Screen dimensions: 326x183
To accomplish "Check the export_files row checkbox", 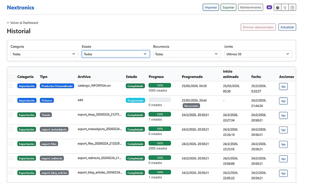I will [11, 144].
